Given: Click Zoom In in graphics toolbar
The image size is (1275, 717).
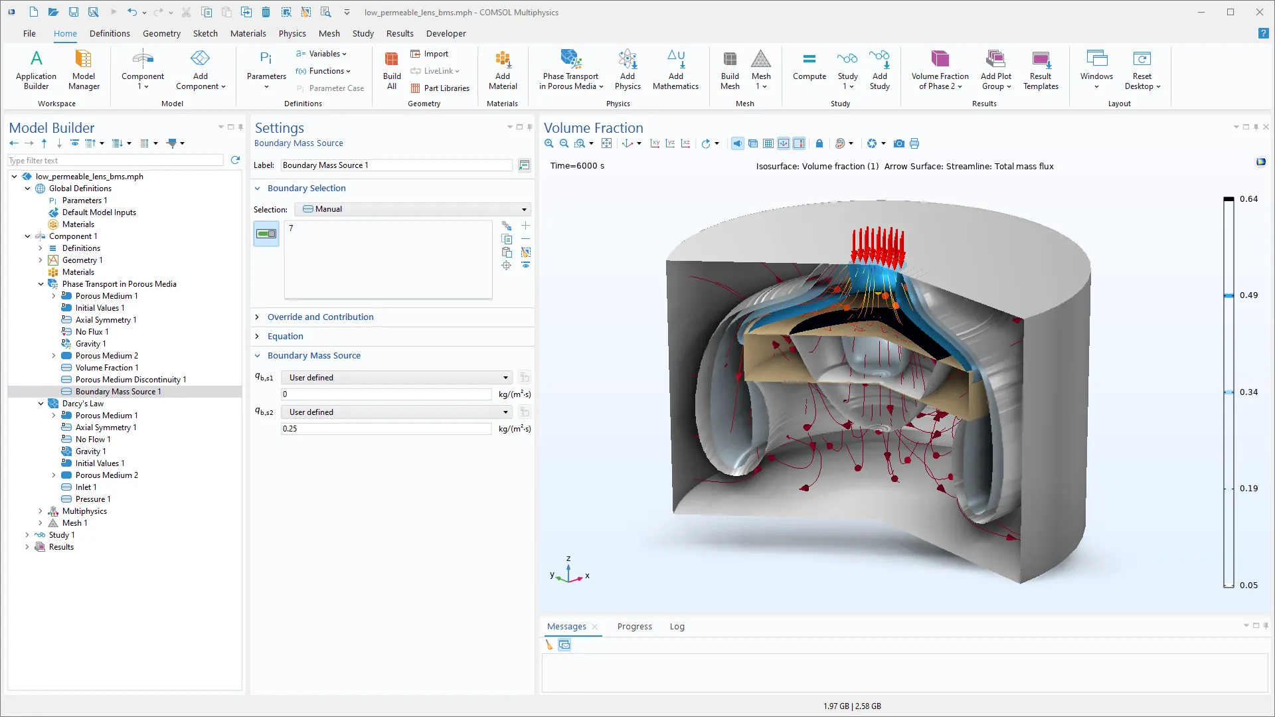Looking at the screenshot, I should (549, 143).
